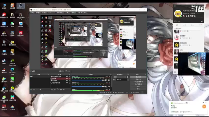Open the Scene Collection menu in OBS
The width and height of the screenshot is (209, 117).
point(60,13)
